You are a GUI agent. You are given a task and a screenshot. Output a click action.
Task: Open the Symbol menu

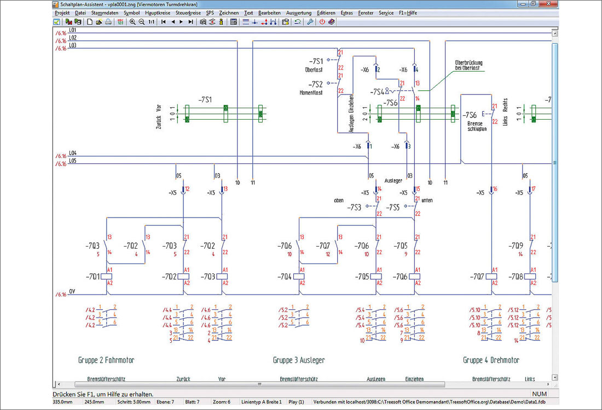click(132, 13)
